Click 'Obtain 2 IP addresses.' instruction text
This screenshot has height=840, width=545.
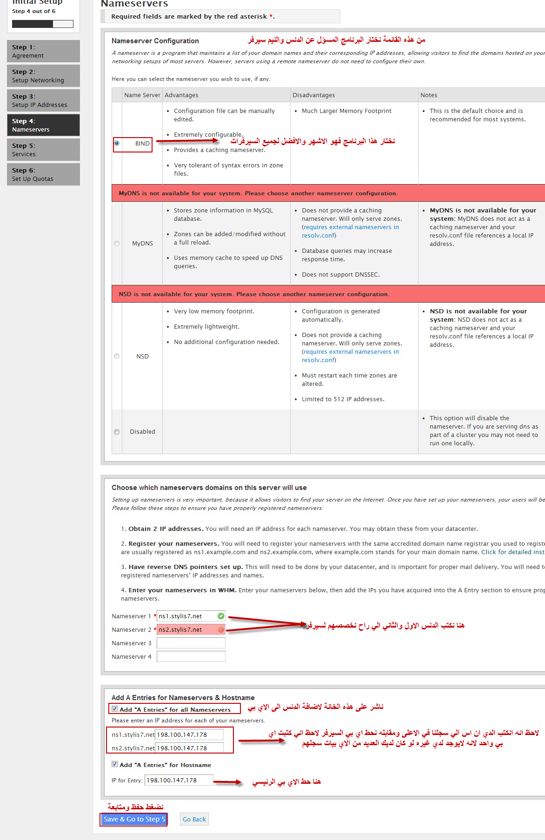pyautogui.click(x=166, y=529)
